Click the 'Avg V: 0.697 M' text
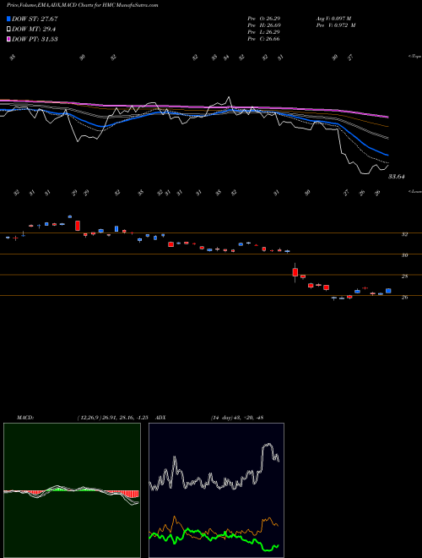 click(333, 19)
